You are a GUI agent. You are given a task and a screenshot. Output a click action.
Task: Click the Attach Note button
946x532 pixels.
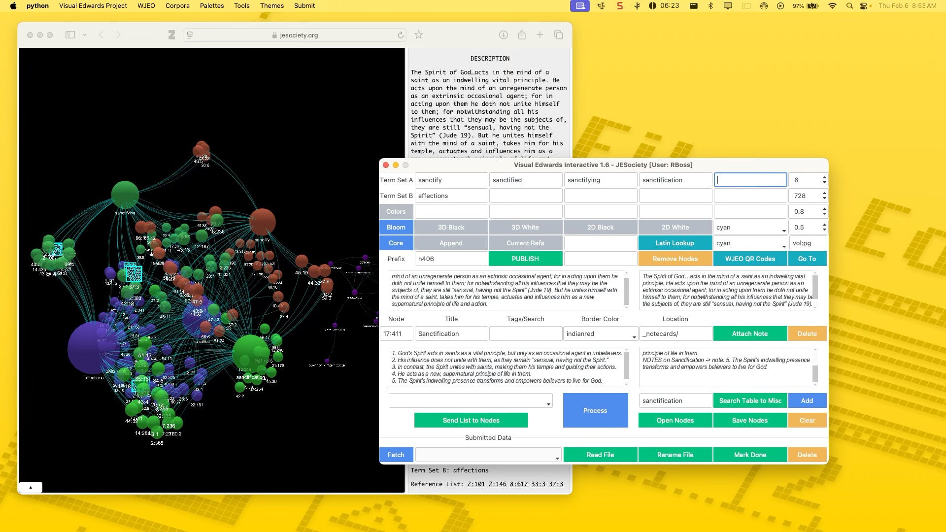point(750,333)
